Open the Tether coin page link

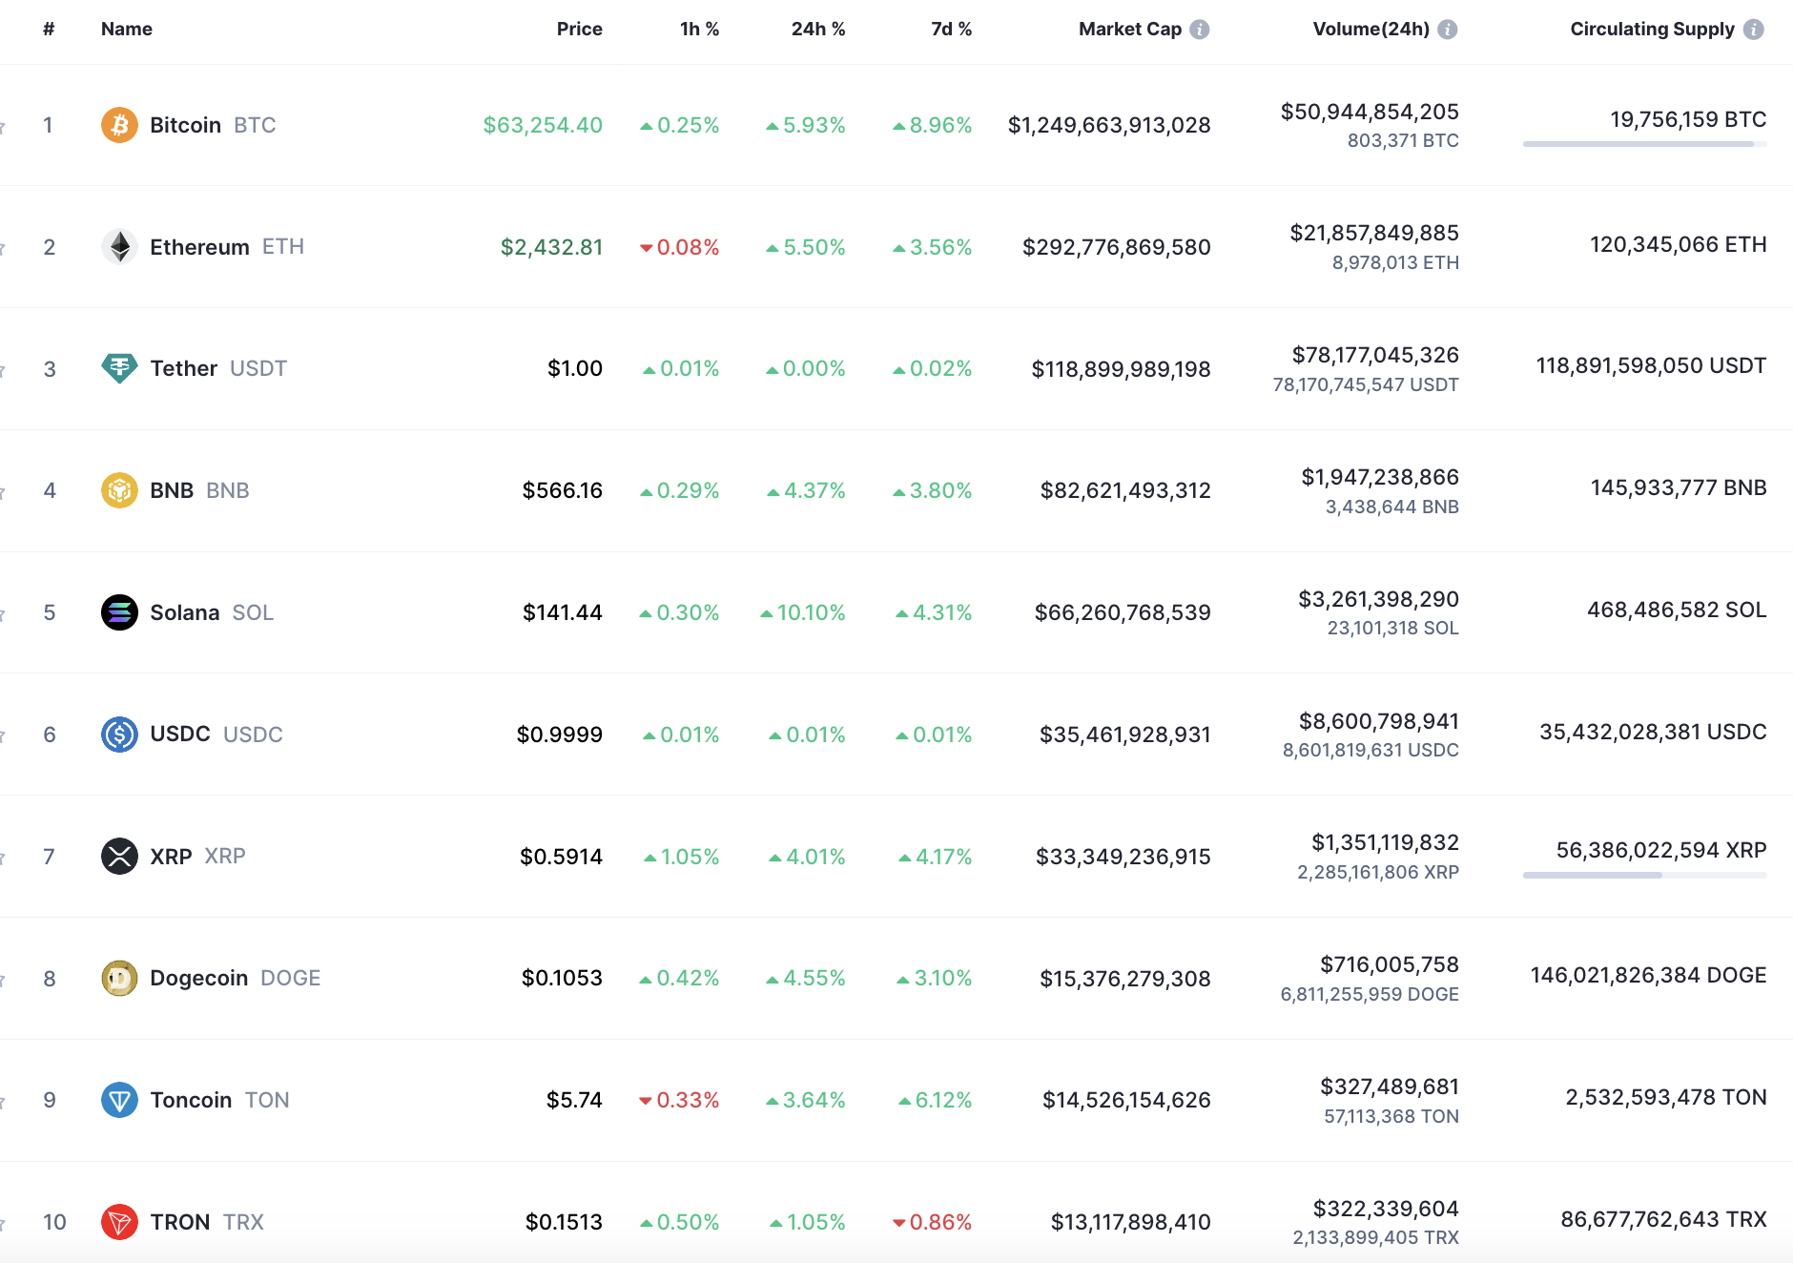pyautogui.click(x=184, y=368)
